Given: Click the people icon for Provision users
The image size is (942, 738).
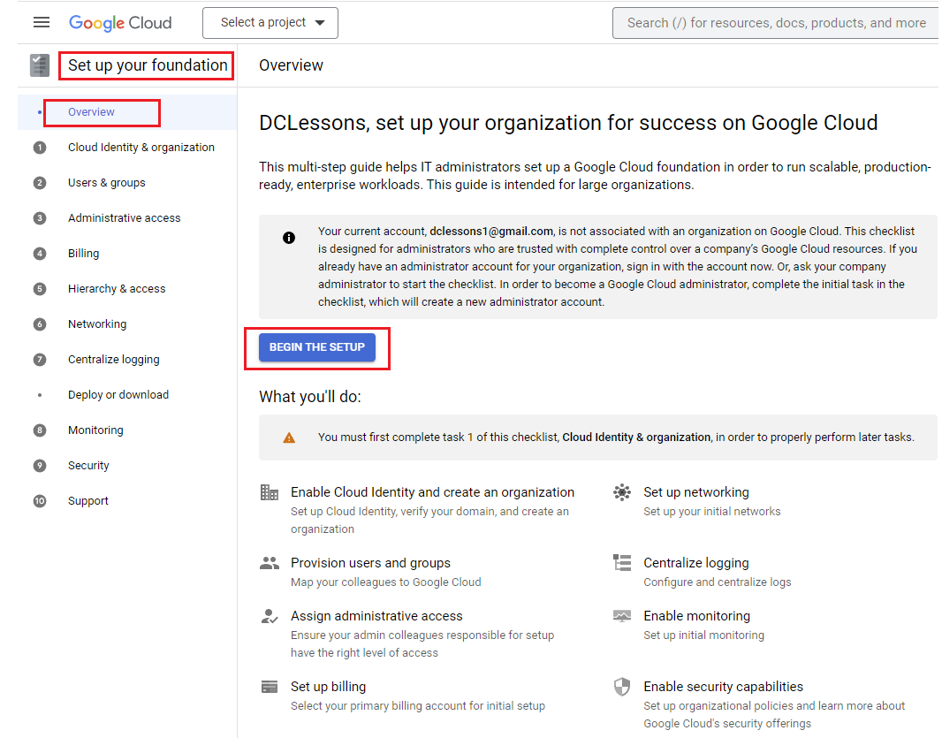Looking at the screenshot, I should pos(270,563).
